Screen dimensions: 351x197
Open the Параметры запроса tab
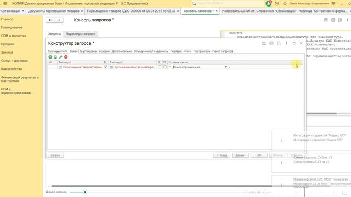coord(81,34)
